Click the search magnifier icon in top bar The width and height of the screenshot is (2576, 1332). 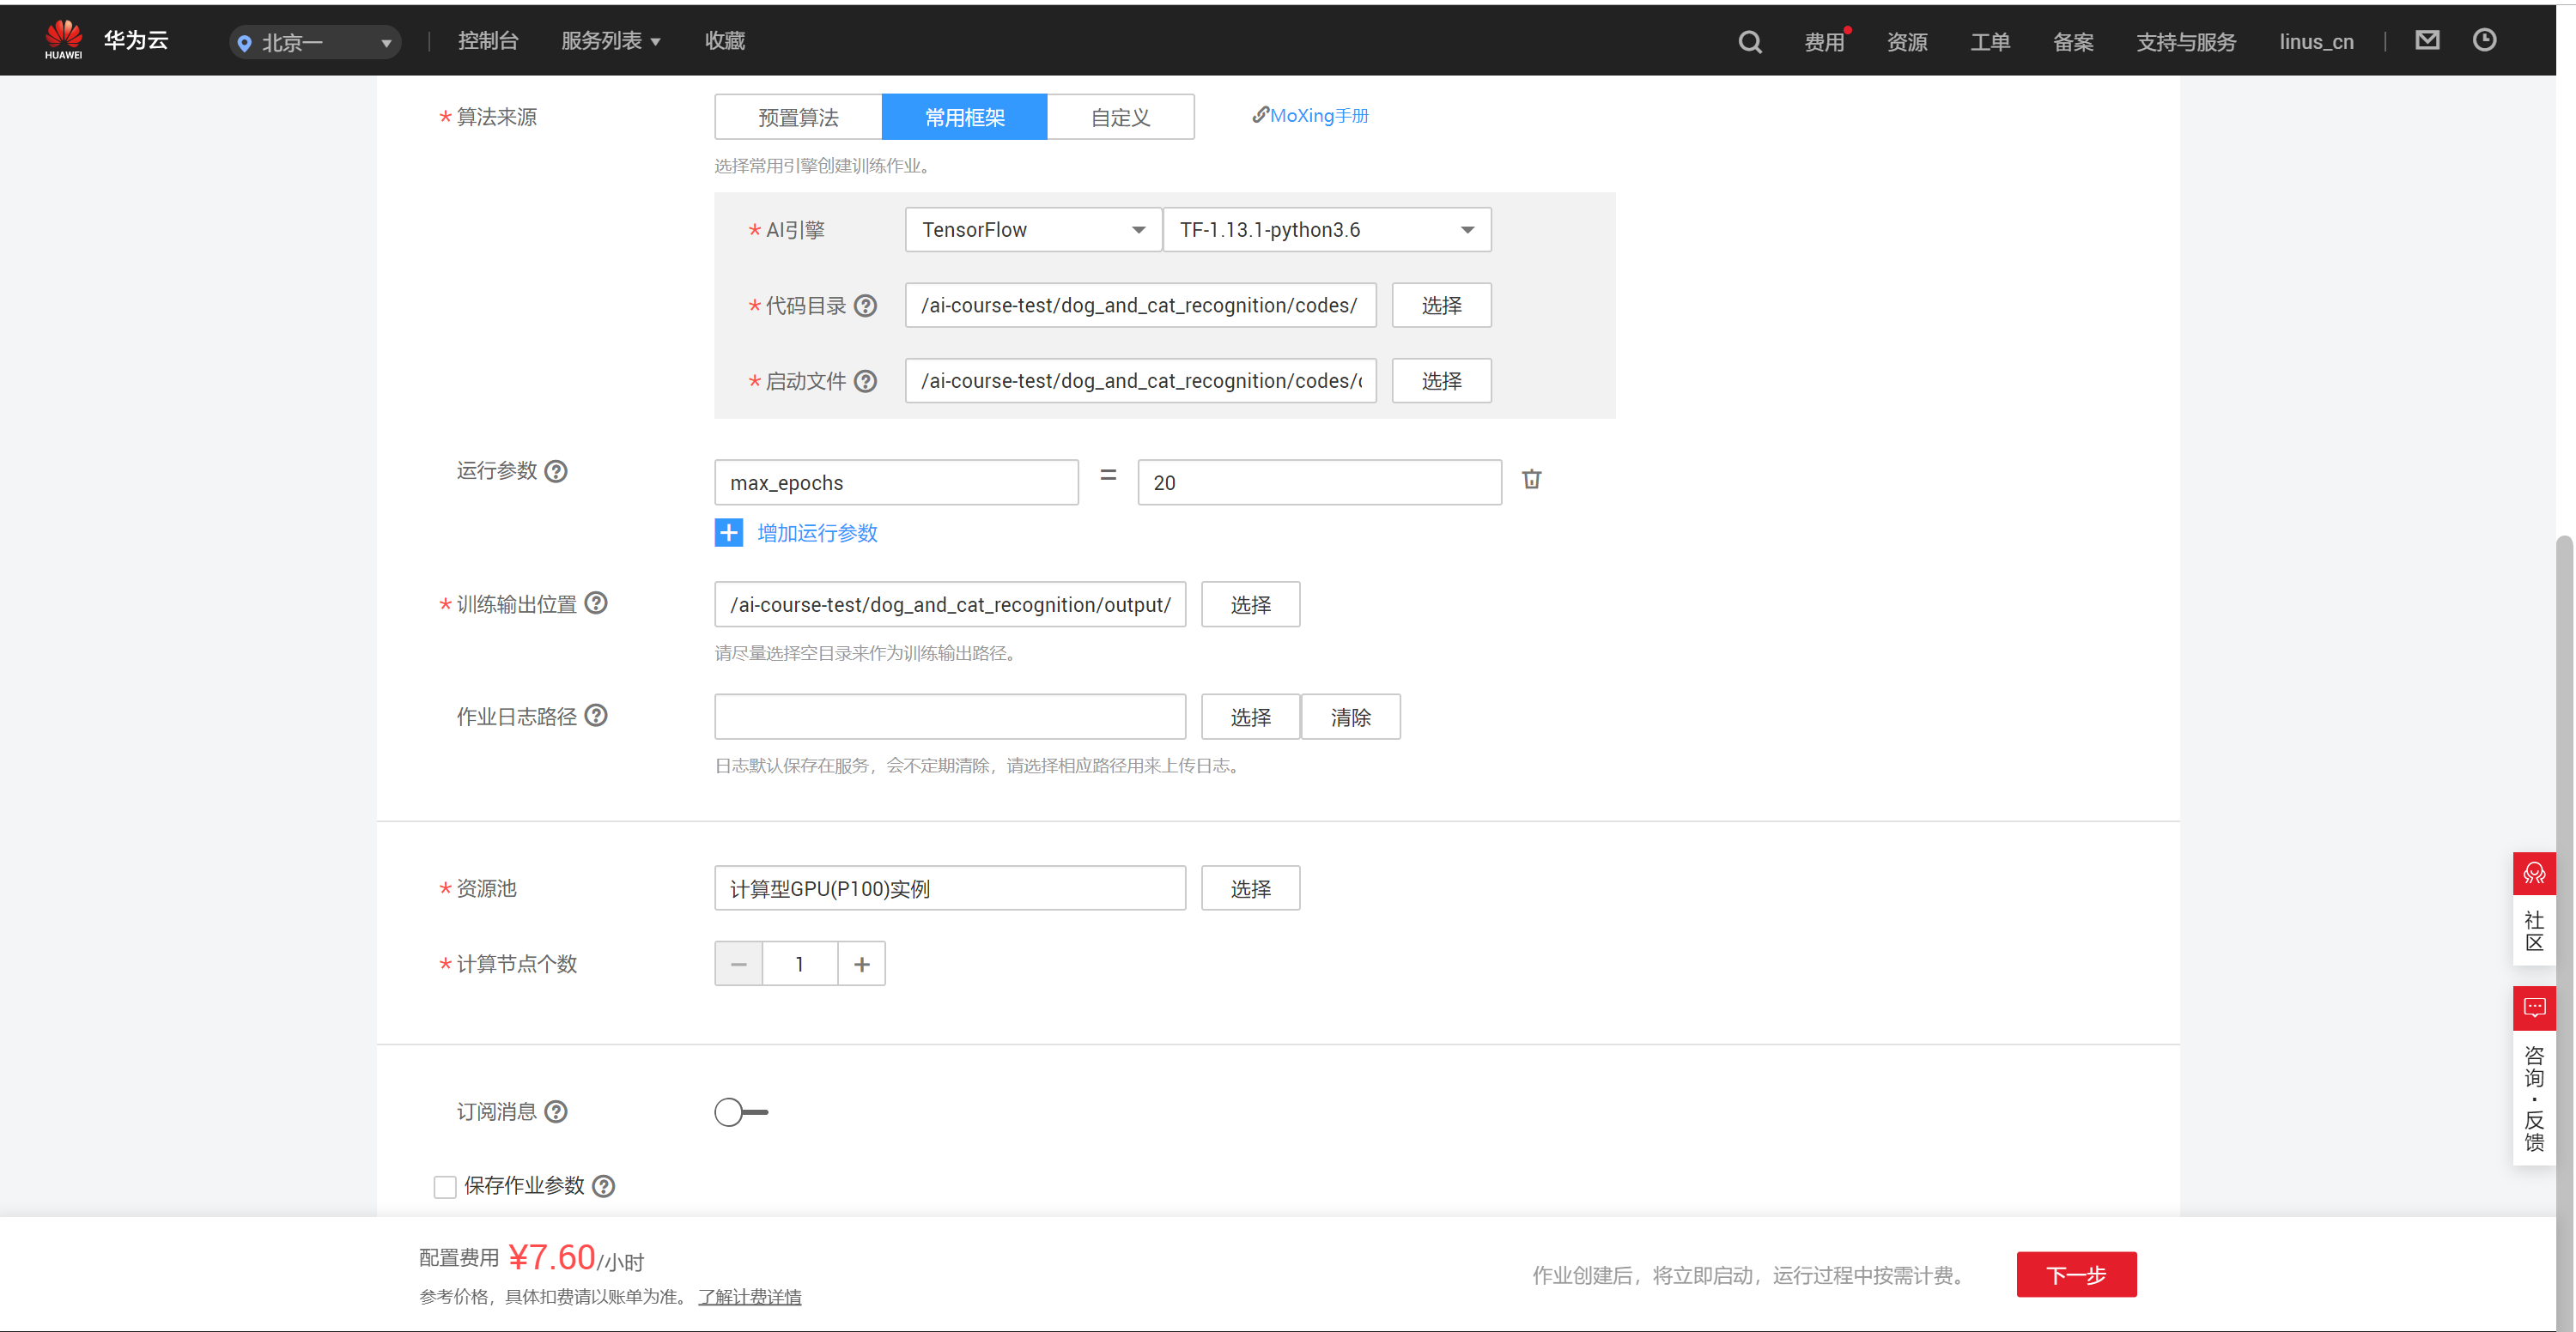[1749, 42]
